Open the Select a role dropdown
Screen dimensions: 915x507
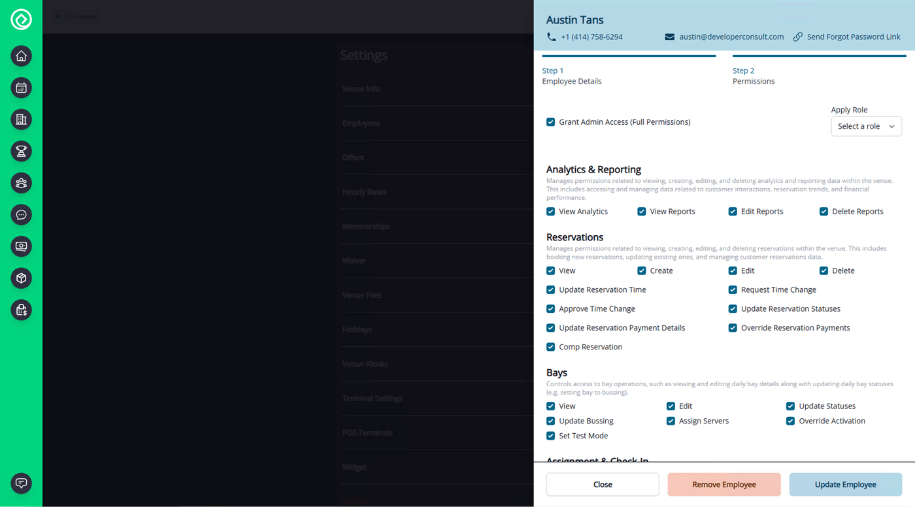pyautogui.click(x=866, y=126)
